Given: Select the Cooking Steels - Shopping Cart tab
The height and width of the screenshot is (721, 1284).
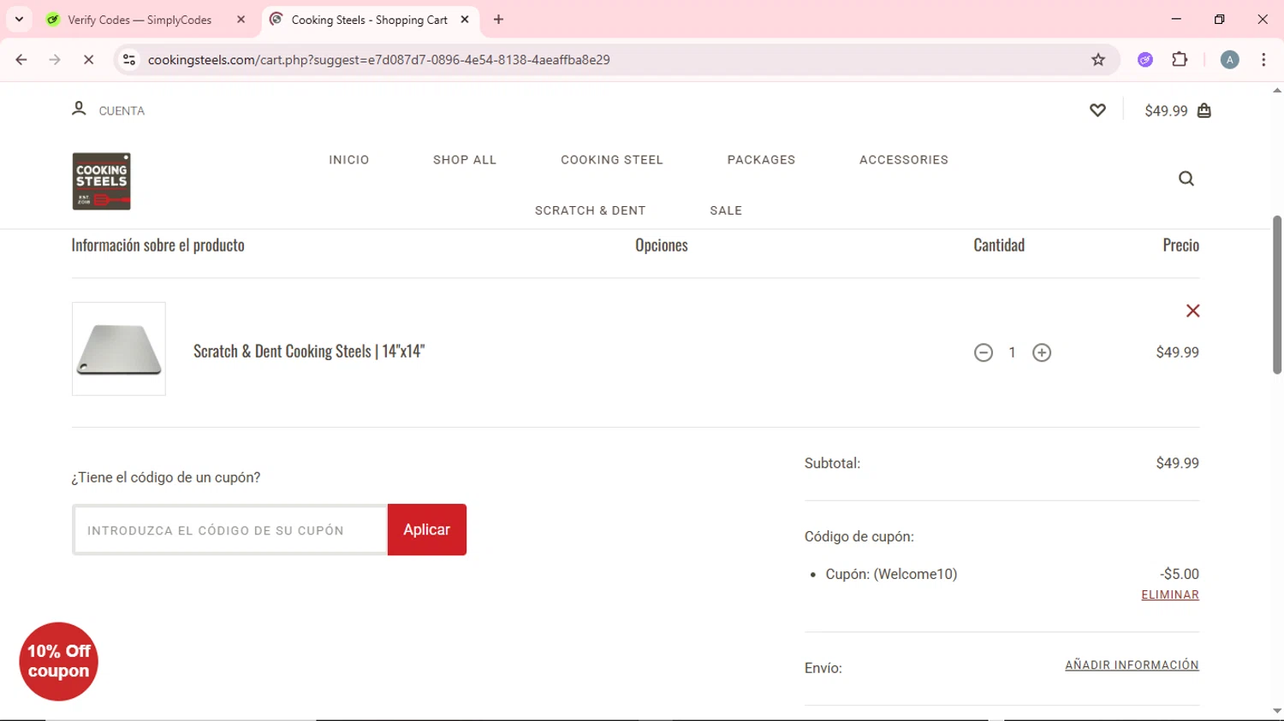Looking at the screenshot, I should [370, 20].
